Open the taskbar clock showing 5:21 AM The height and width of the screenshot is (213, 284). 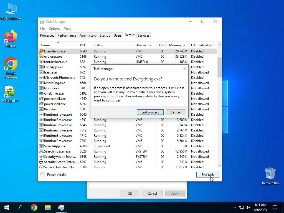pos(260,207)
